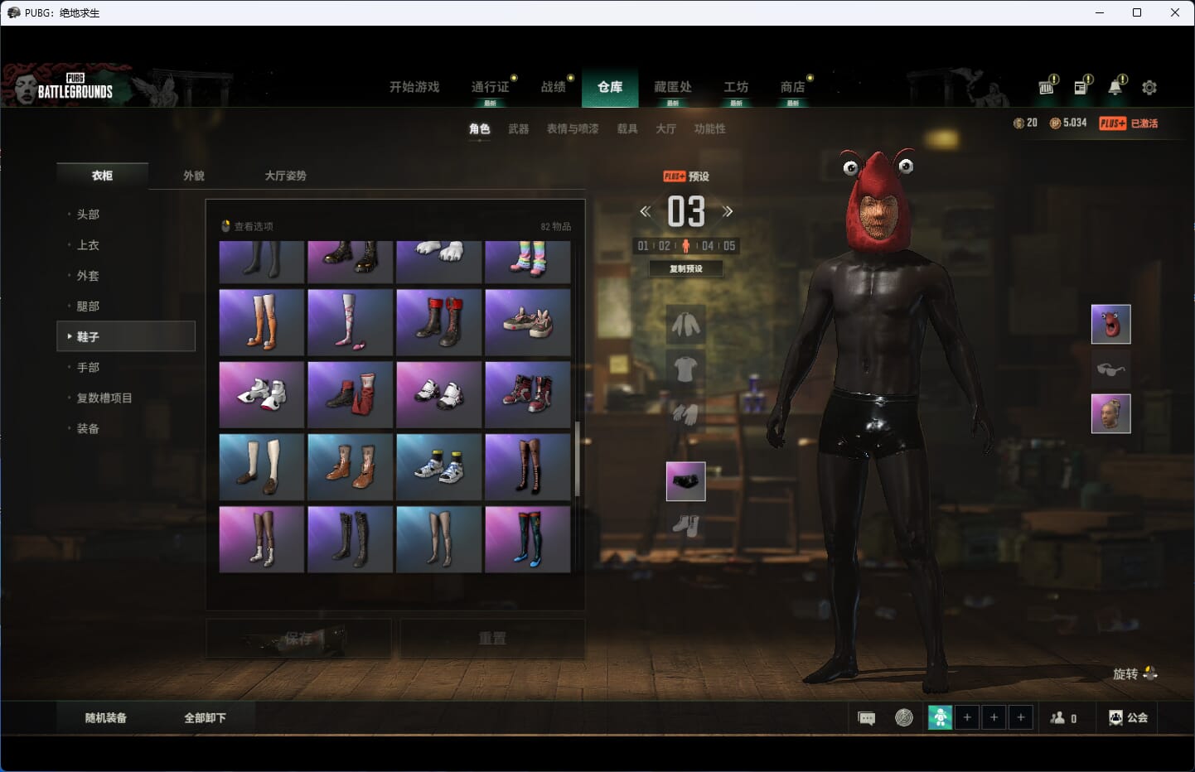The width and height of the screenshot is (1195, 772).
Task: Open the 大厅姿势 lobby pose tab
Action: (x=286, y=176)
